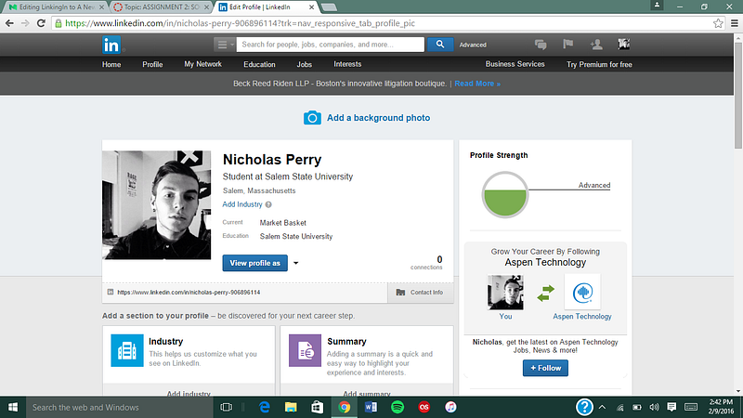743x418 pixels.
Task: Click the Aspen Technology company logo
Action: coord(582,292)
